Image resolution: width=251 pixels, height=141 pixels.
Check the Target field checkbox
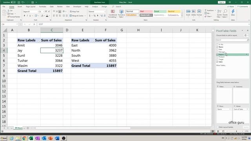pyautogui.click(x=217, y=59)
